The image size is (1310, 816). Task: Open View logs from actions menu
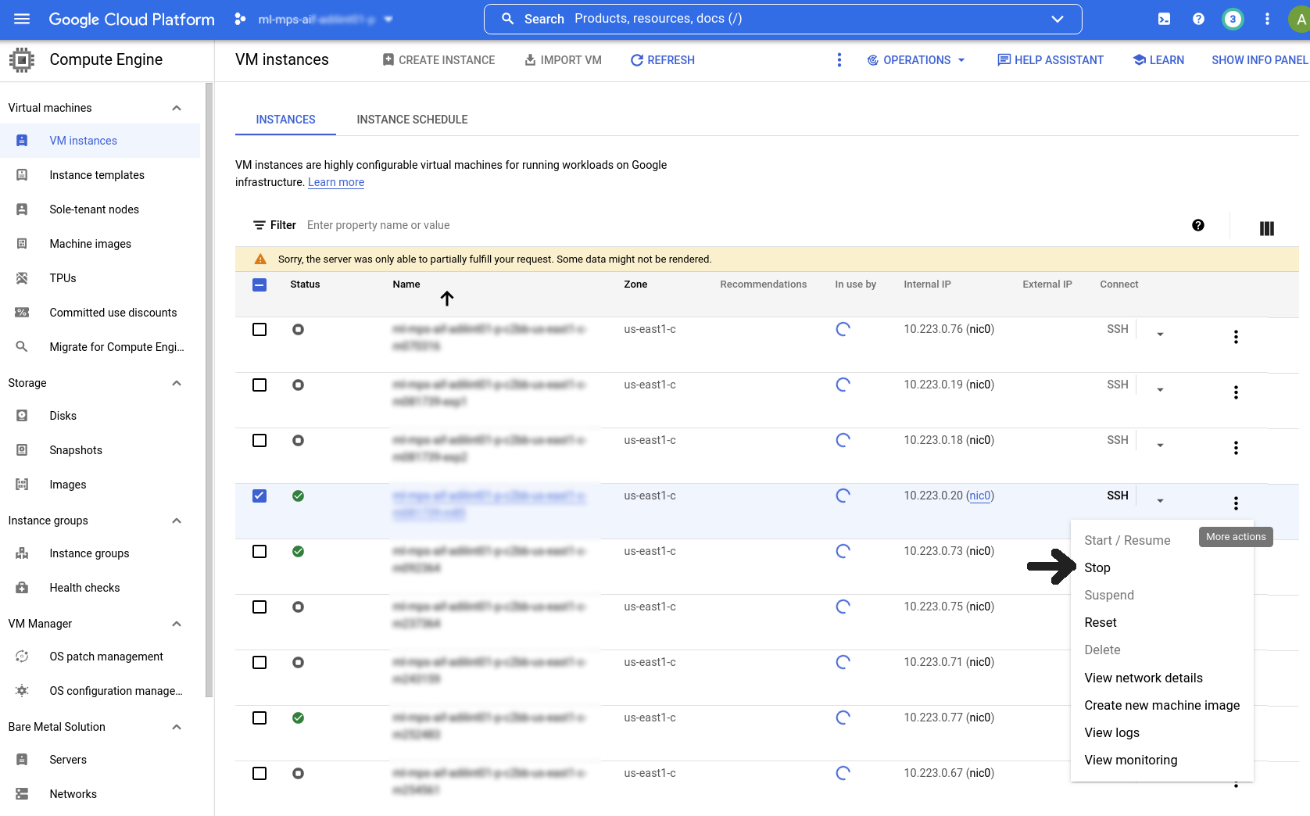(x=1111, y=732)
